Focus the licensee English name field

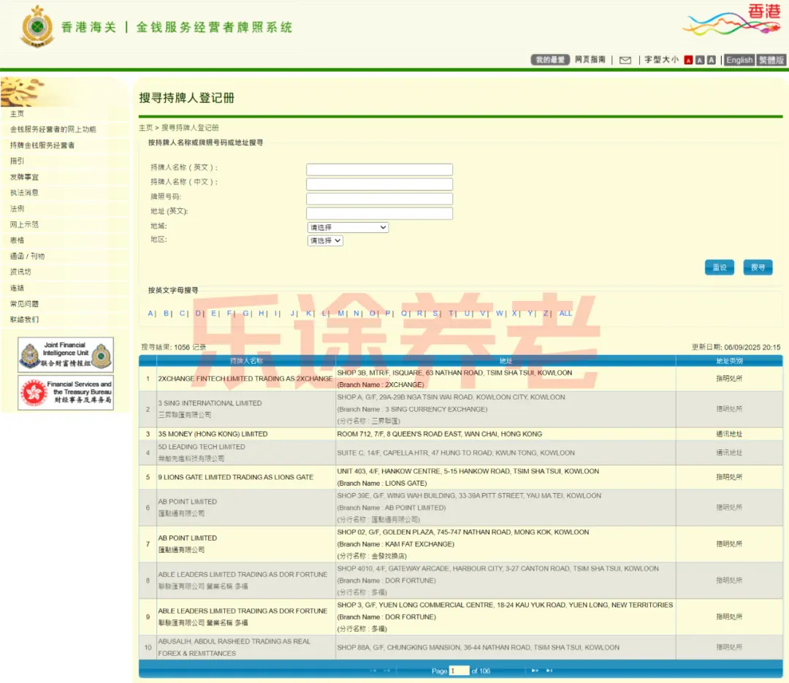(379, 169)
